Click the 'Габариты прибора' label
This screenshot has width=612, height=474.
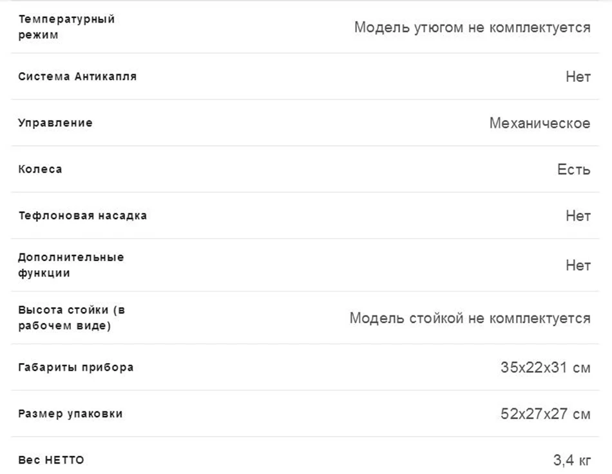pos(76,368)
